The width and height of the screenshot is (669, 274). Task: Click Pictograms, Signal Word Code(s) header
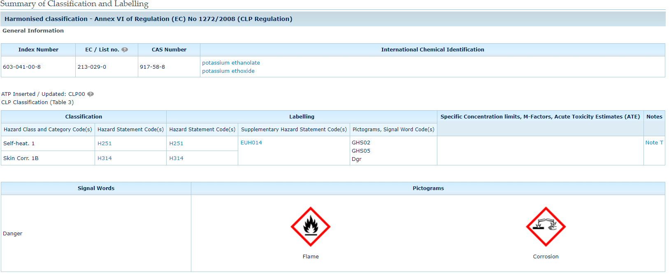393,130
